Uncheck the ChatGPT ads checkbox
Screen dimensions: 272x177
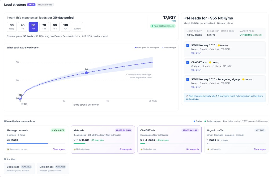point(188,62)
